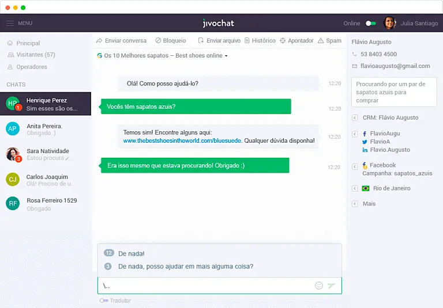The image size is (443, 308).
Task: Click the Spam warning icon
Action: [320, 41]
